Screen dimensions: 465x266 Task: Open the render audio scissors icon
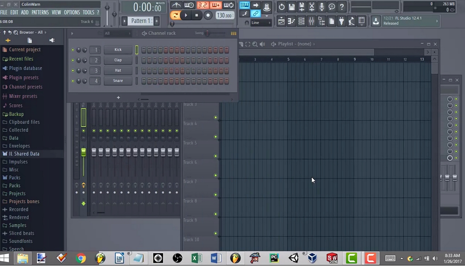(312, 7)
